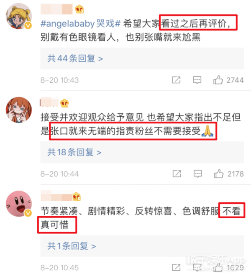
Task: Tap the reply icon on the 10:44 comment
Action: 197,174
